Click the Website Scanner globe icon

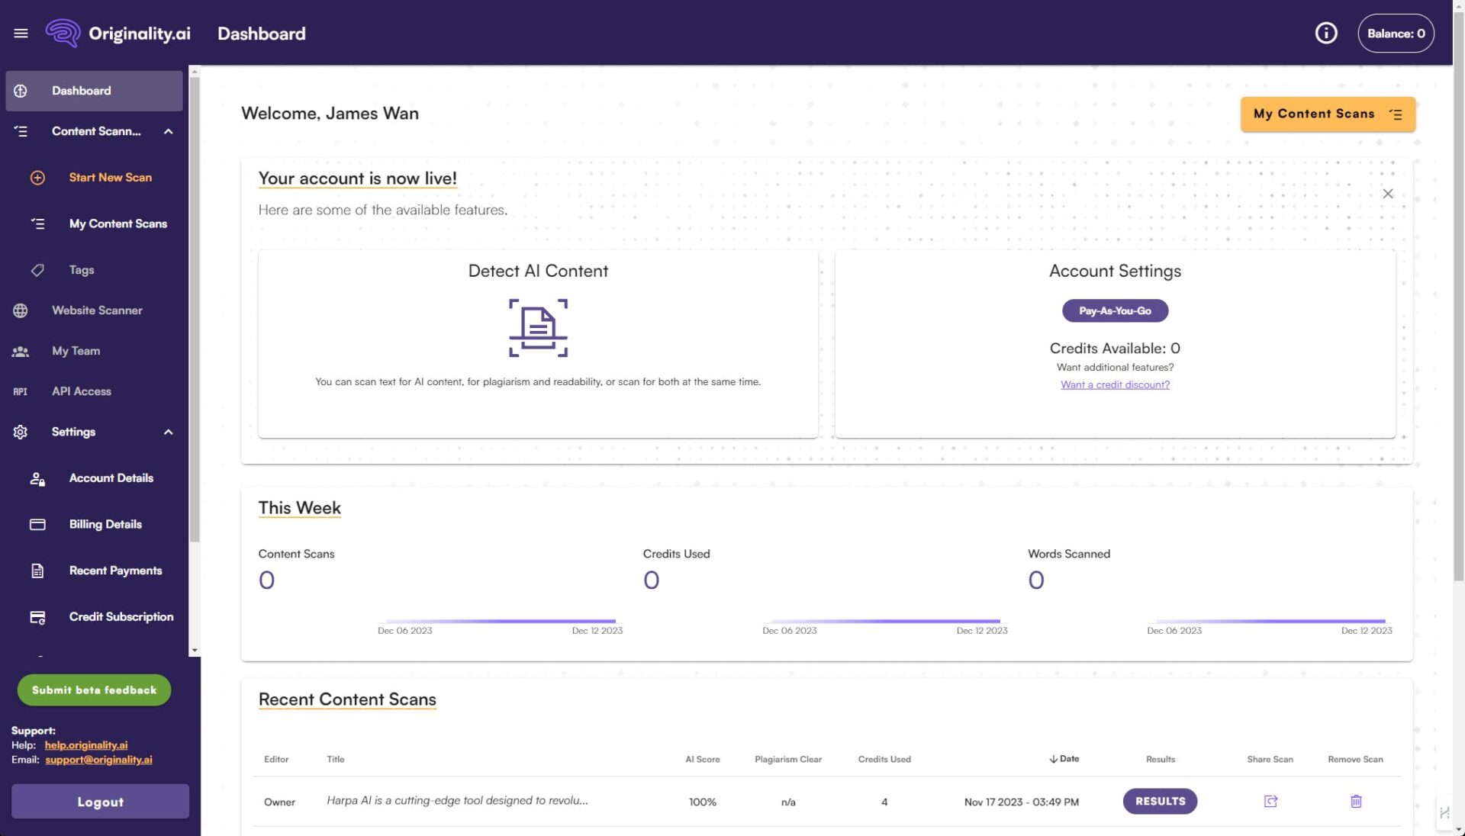(x=21, y=310)
